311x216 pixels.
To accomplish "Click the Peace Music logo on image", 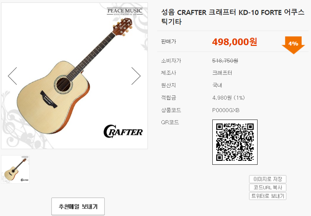I will (x=125, y=11).
